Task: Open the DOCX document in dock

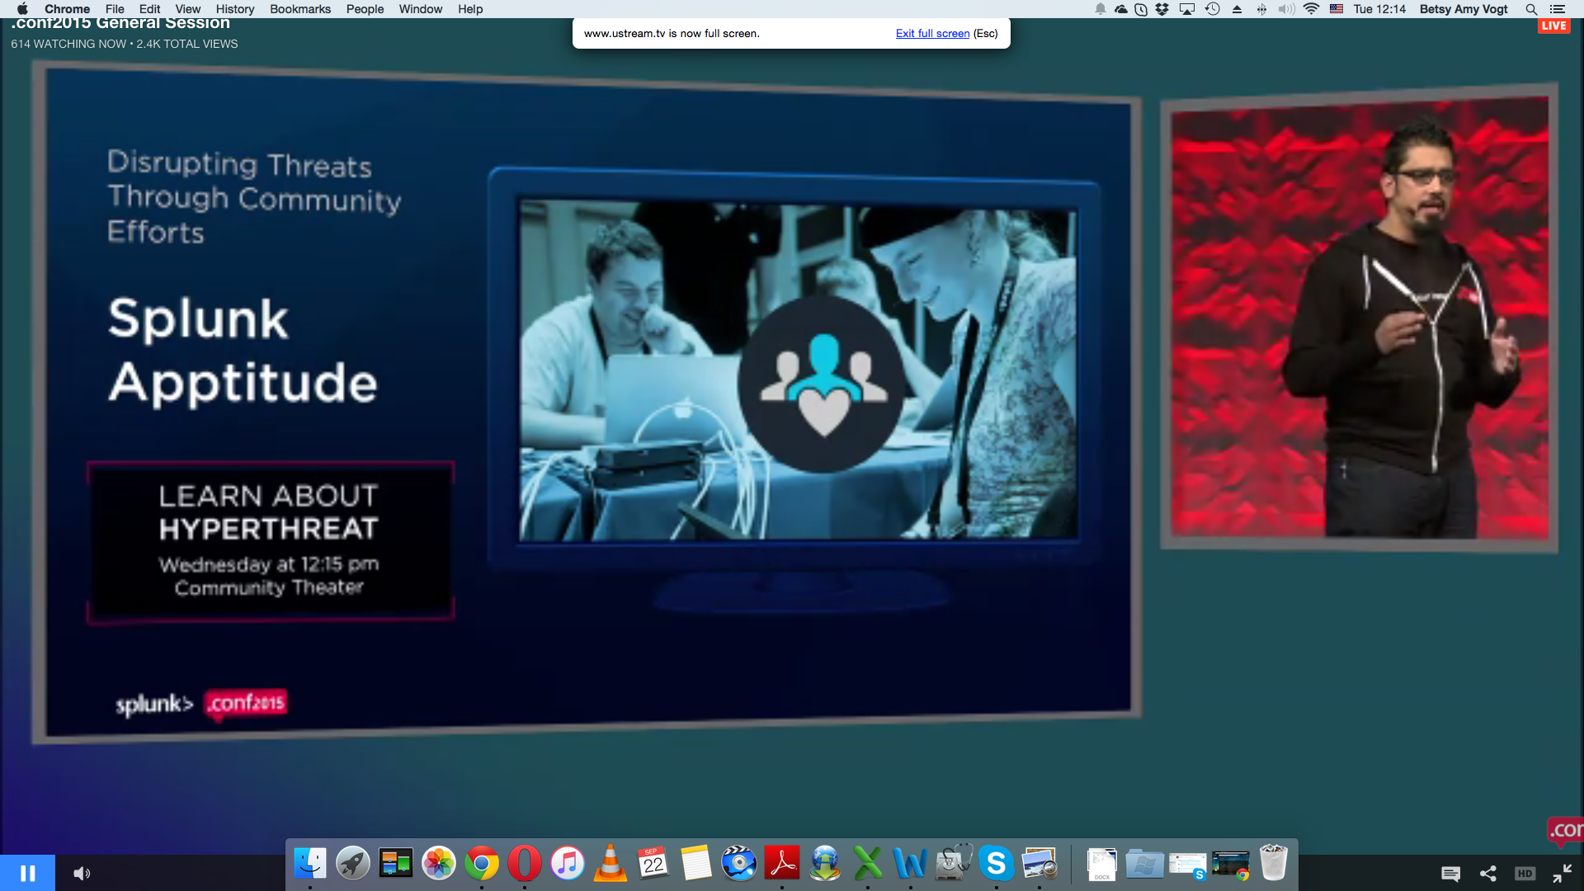Action: point(1101,864)
